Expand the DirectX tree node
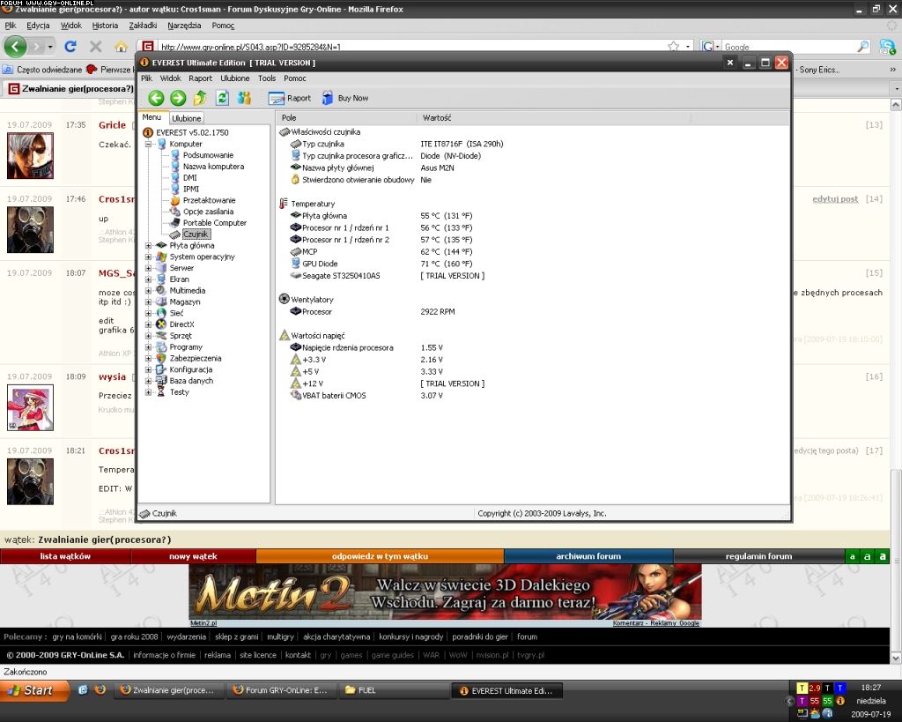The height and width of the screenshot is (722, 902). tap(149, 324)
